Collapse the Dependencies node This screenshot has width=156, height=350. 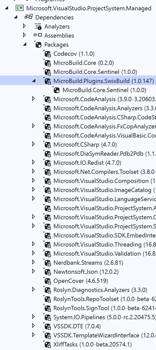[x=15, y=17]
